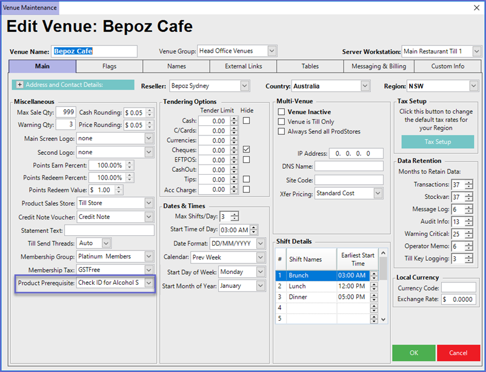Open the Xfer Pricing dropdown
This screenshot has width=486, height=372.
(378, 194)
